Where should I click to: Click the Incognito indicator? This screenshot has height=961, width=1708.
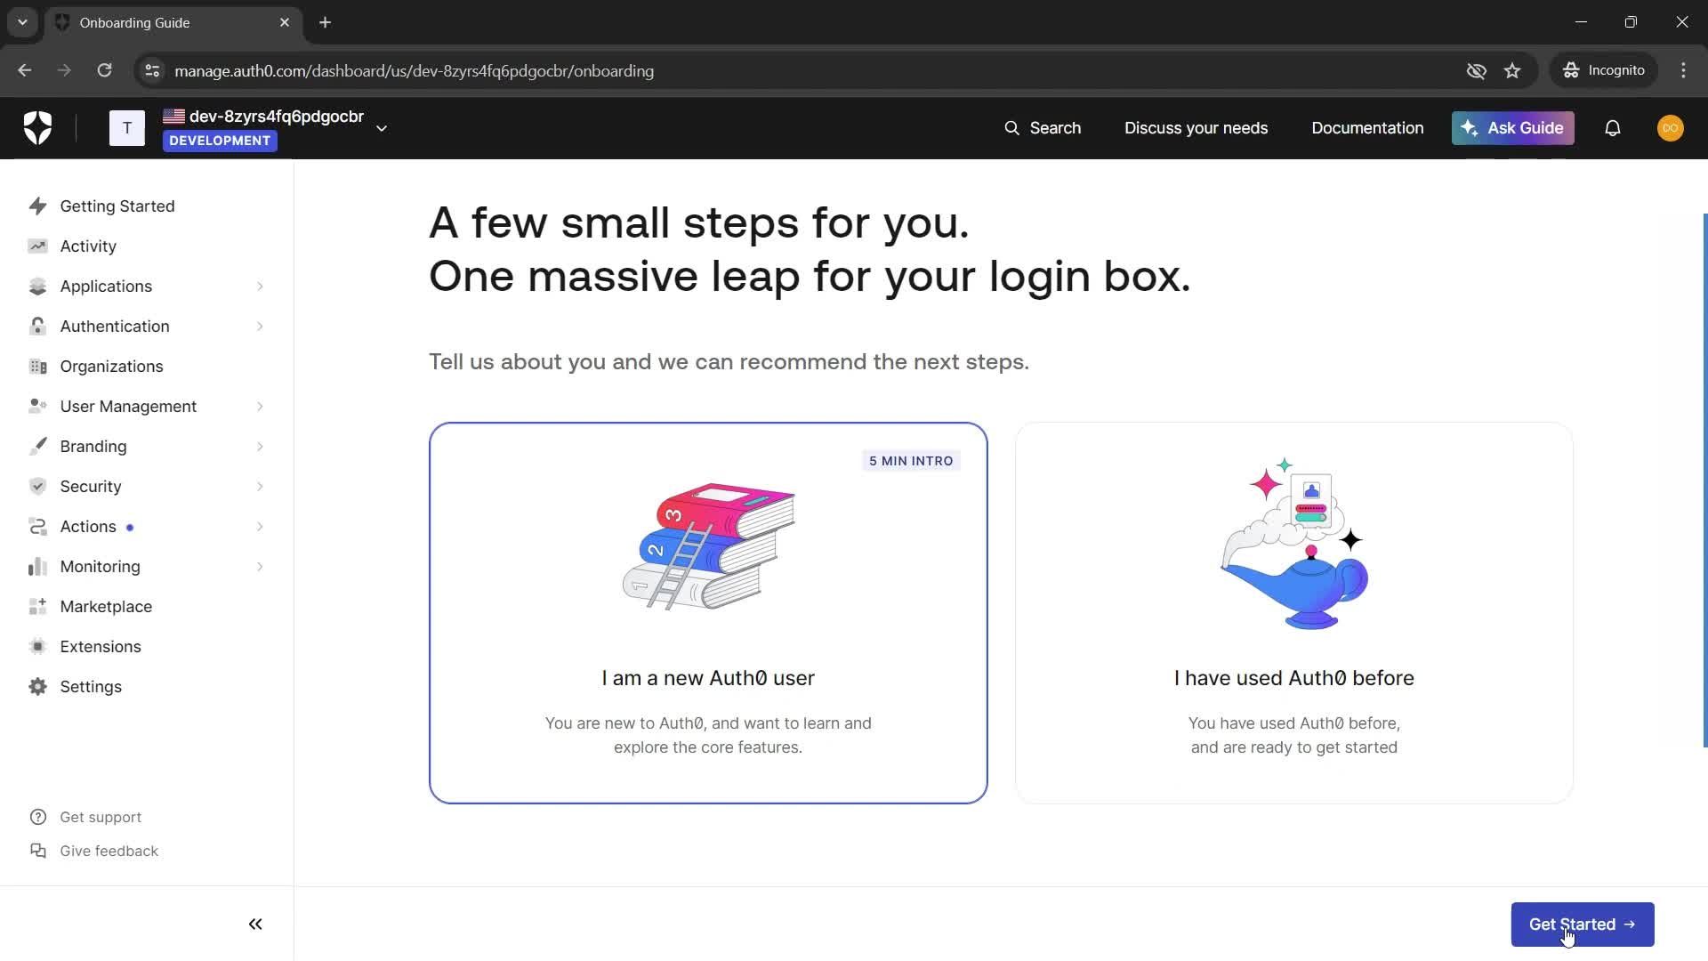point(1604,70)
